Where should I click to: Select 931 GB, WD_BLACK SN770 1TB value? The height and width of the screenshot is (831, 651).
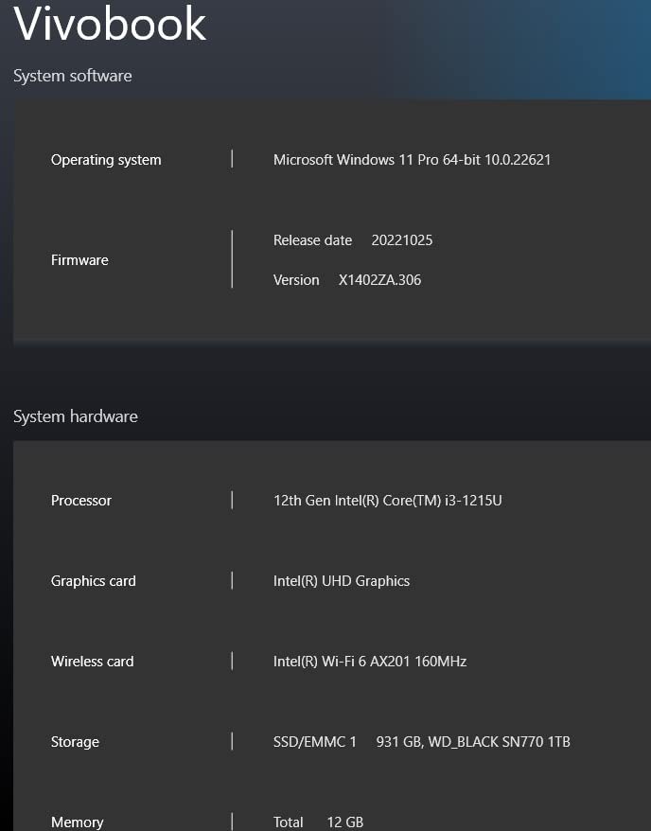click(x=473, y=741)
